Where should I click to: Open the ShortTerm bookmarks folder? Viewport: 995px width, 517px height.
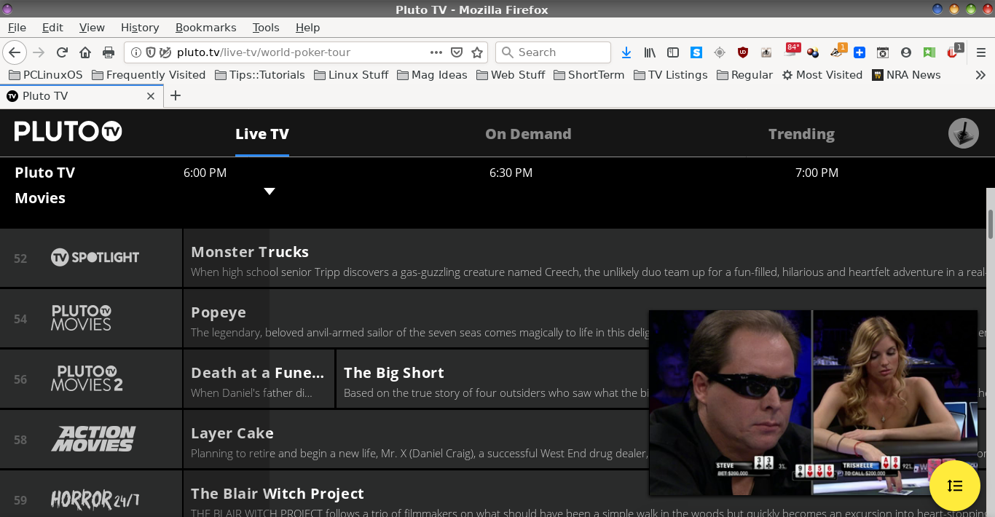(589, 75)
